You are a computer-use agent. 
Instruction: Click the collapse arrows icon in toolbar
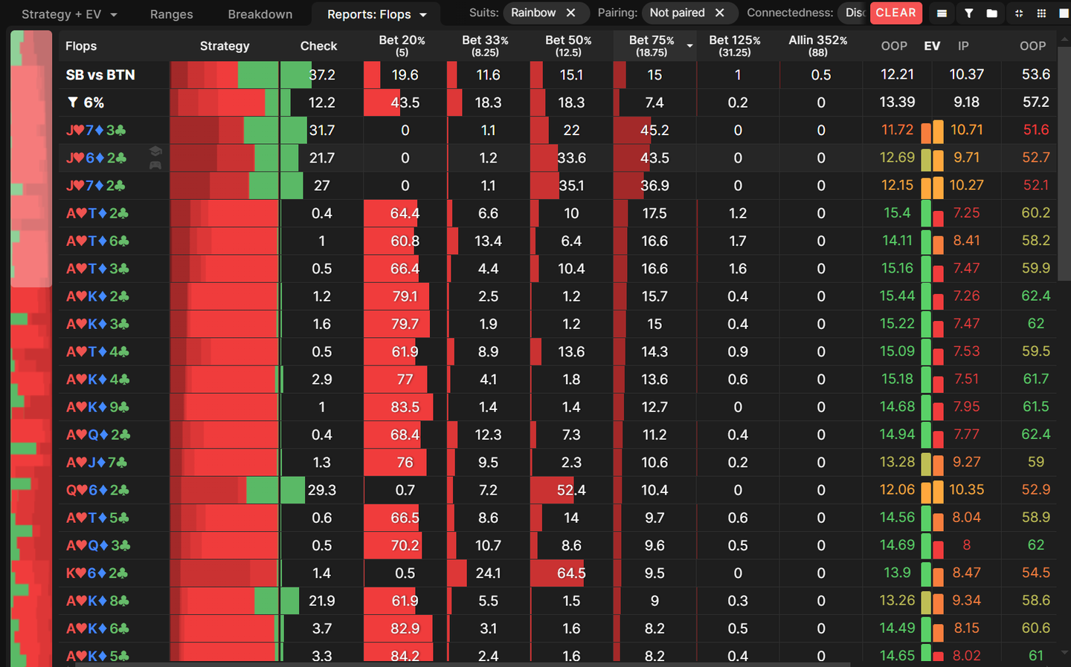tap(1019, 13)
